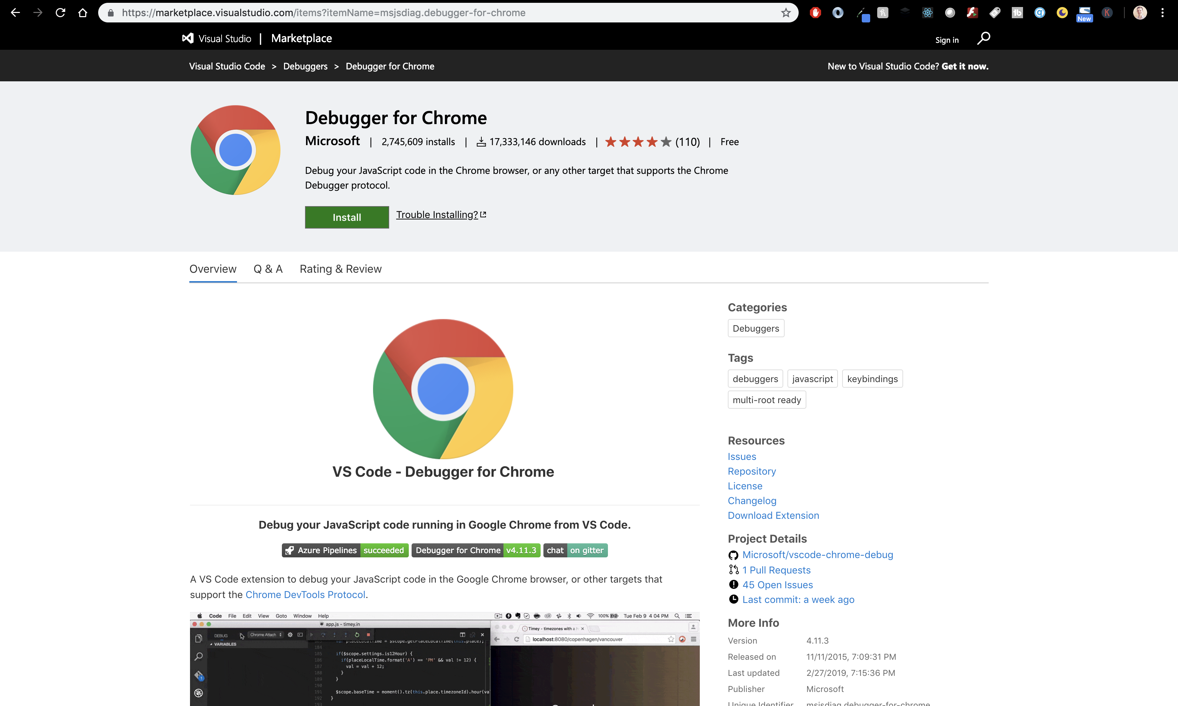This screenshot has height=706, width=1178.
Task: Select the debuggers tag
Action: coord(755,379)
